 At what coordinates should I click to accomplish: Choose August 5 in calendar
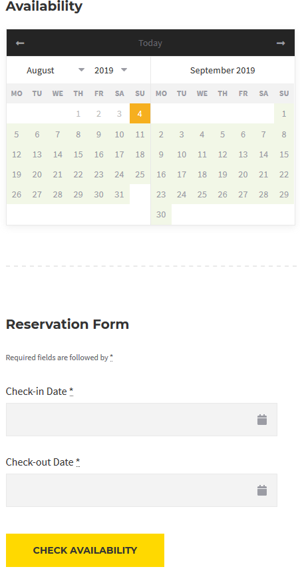[17, 134]
